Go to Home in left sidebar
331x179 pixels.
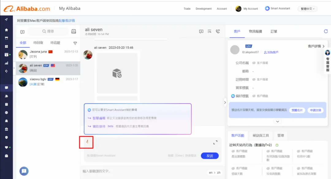click(x=6, y=30)
